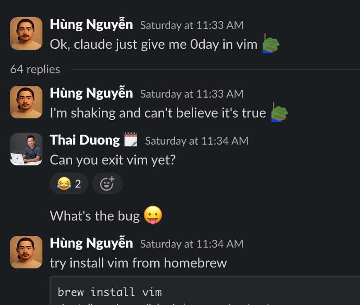The width and height of the screenshot is (360, 305).
Task: Open Hùng Nguyễn's name on the top message
Action: click(x=92, y=24)
